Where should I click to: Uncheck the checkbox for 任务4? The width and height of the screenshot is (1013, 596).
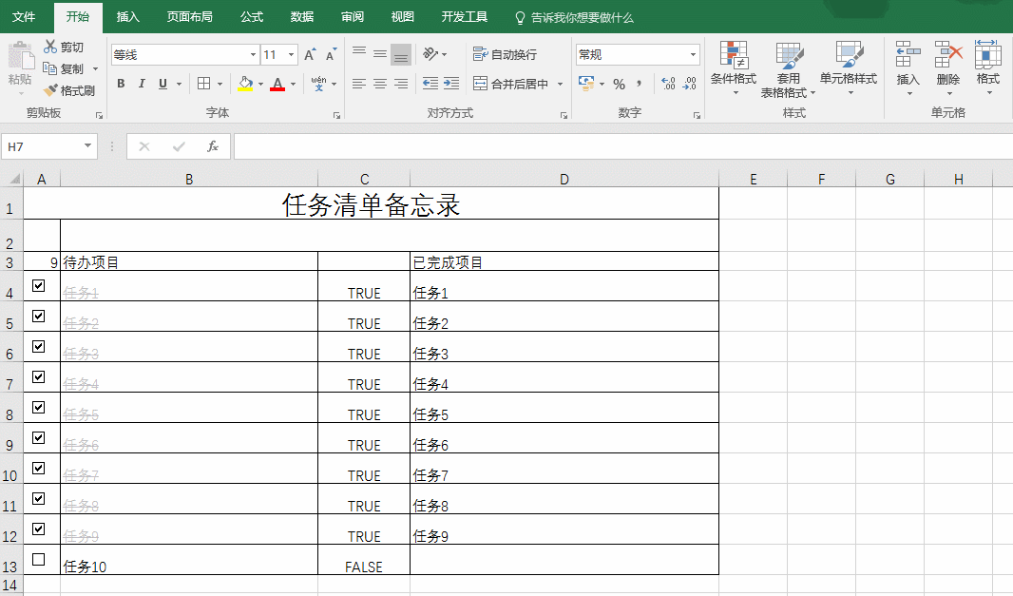tap(39, 376)
